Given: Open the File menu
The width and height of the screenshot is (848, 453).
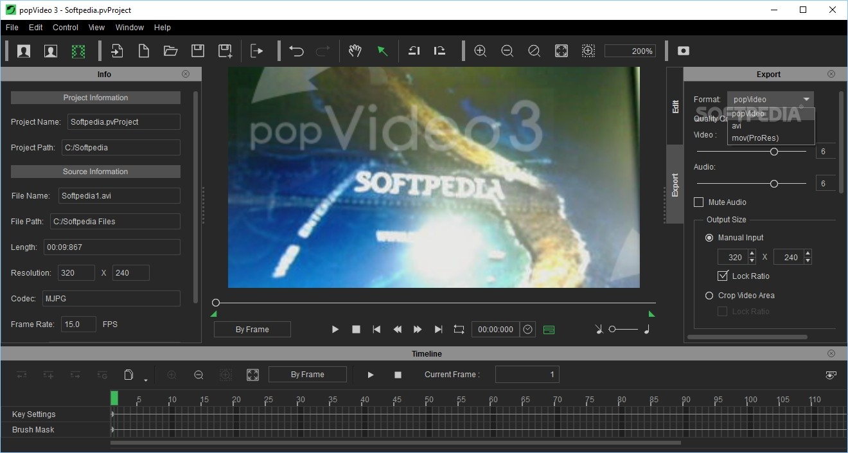Looking at the screenshot, I should tap(12, 28).
